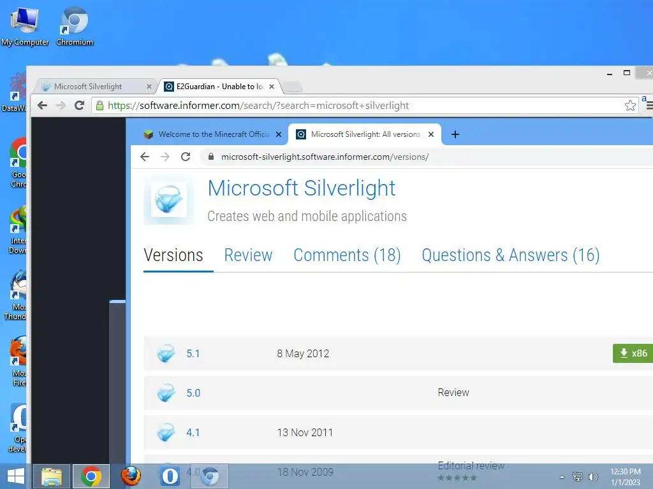
Task: Open the Windows Start button
Action: tap(15, 476)
